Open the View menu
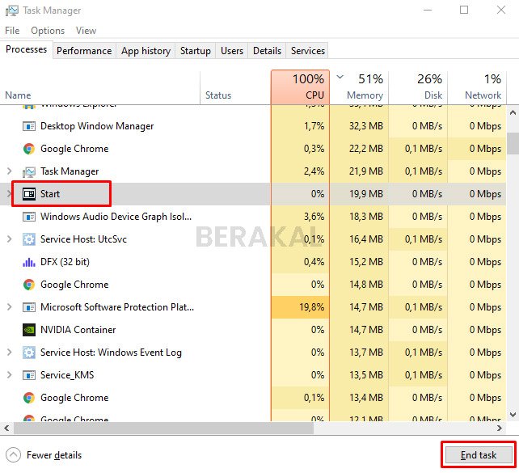This screenshot has width=519, height=473. click(86, 31)
